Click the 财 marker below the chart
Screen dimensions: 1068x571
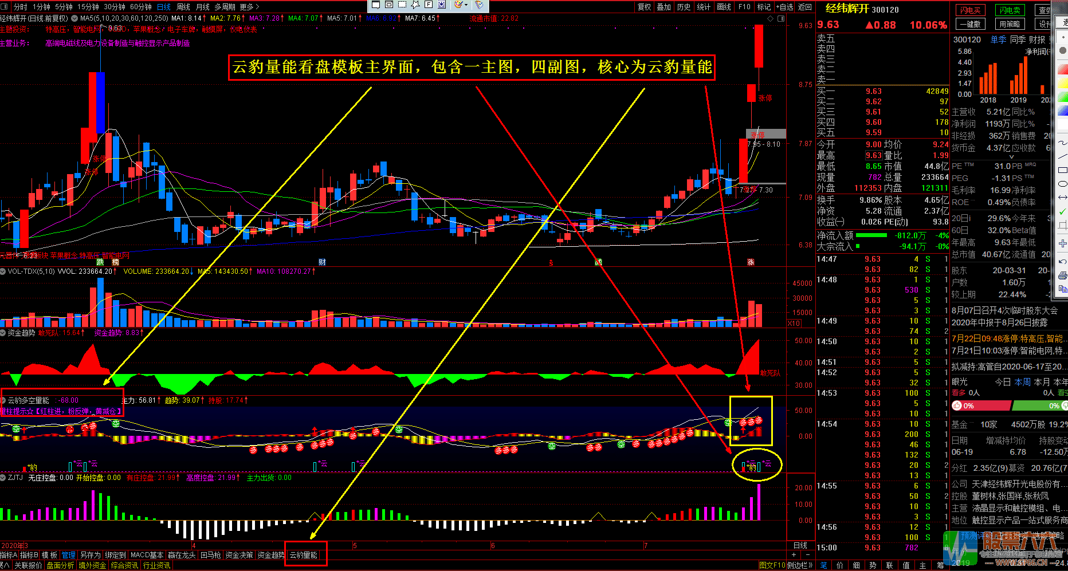[322, 262]
